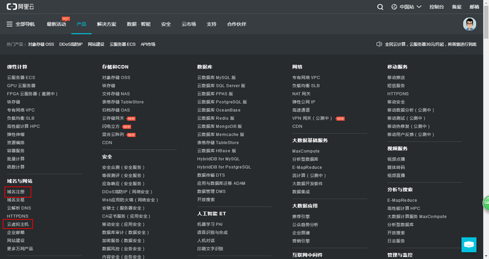Open 备案 in the top bar
This screenshot has width=489, height=259.
click(x=456, y=7)
